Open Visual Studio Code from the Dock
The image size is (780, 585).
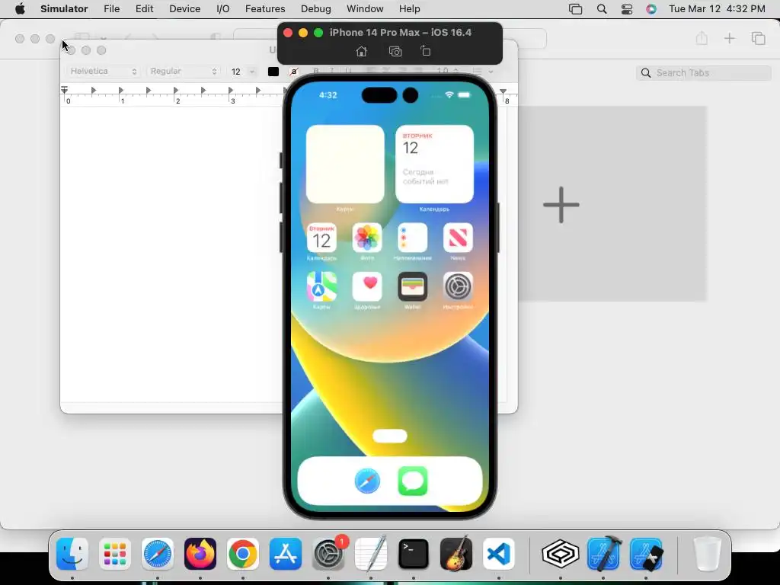(499, 554)
